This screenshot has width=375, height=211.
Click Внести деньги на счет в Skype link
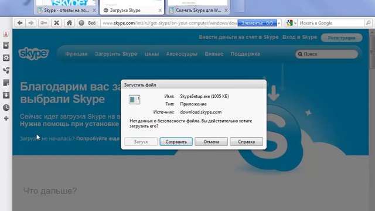tap(238, 37)
